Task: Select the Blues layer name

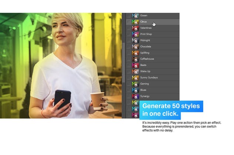Action: pos(143,90)
